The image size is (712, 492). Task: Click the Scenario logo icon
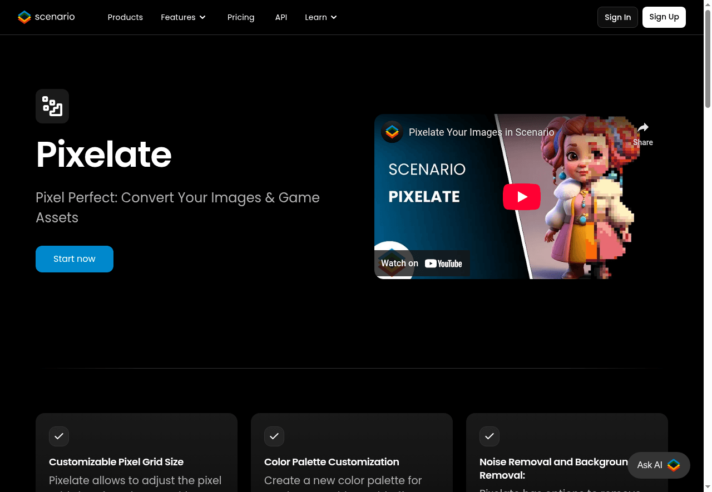click(24, 17)
